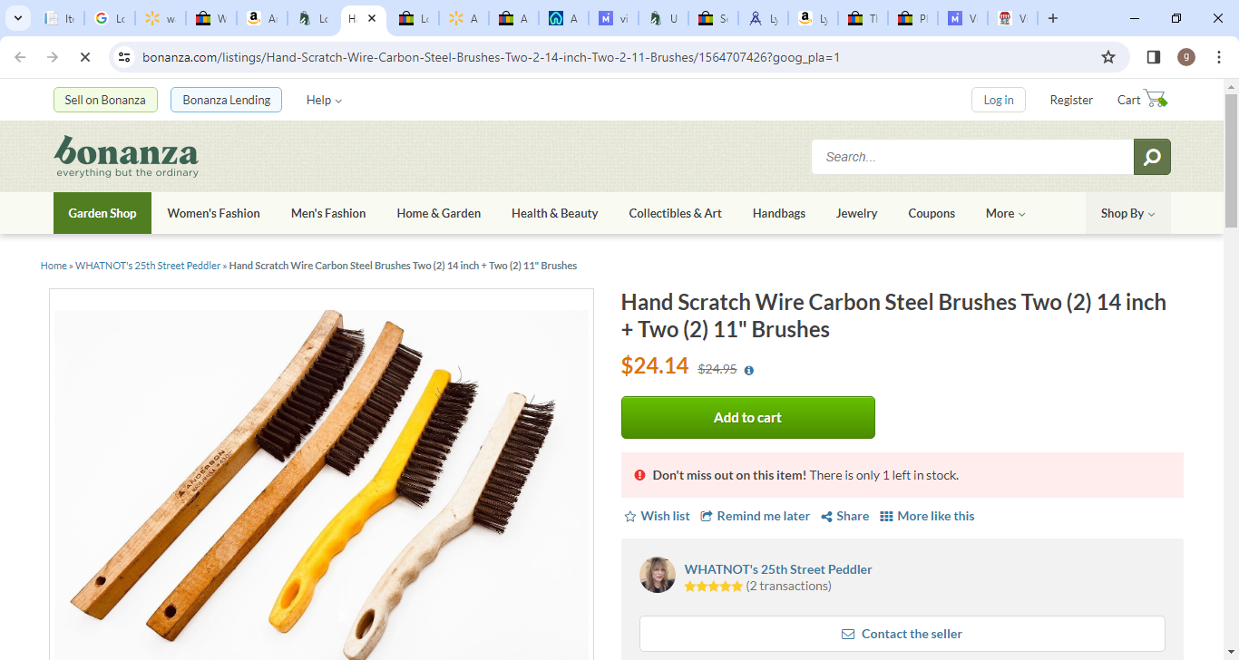Open the Shop By dropdown
1239x660 pixels.
1127,213
